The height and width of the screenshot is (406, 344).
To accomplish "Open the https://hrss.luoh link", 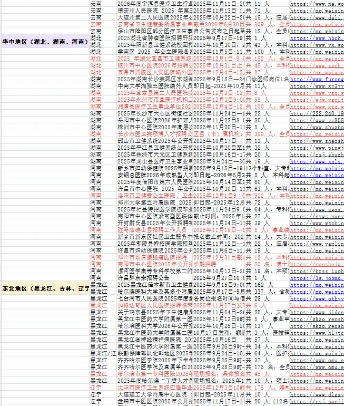I will (317, 271).
